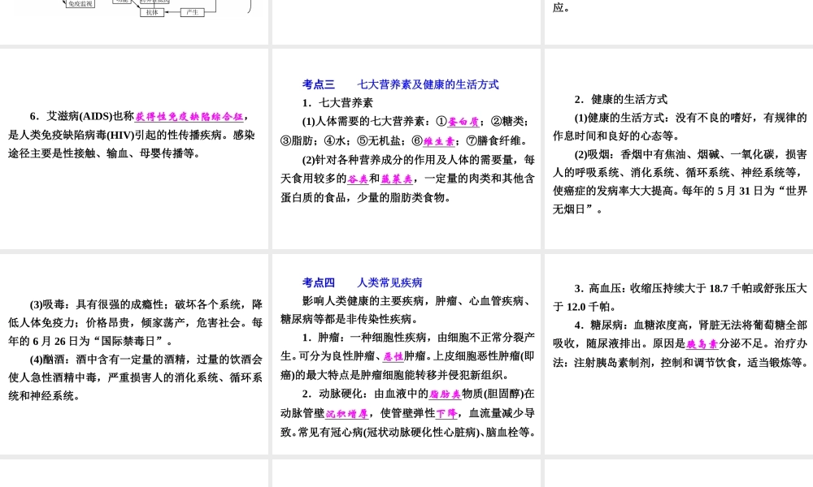Select the slide about 吸毒 and 酗酒
This screenshot has width=813, height=487.
pos(134,354)
